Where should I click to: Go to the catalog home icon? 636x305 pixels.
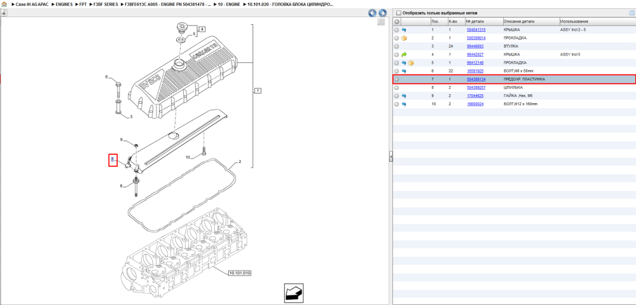pos(4,4)
